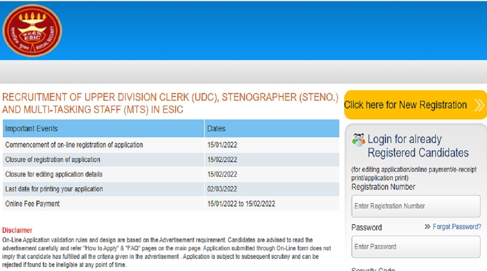Click the double arrow before Forgot Password
Image resolution: width=487 pixels, height=271 pixels.
(427, 227)
